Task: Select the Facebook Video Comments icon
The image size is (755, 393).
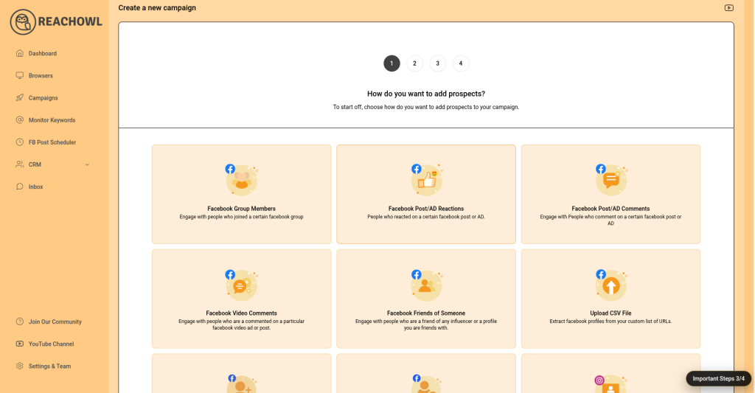Action: [x=241, y=285]
